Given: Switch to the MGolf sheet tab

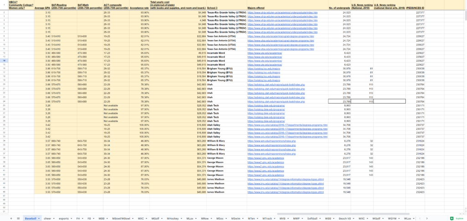Looking at the screenshot, I should pos(156,219).
